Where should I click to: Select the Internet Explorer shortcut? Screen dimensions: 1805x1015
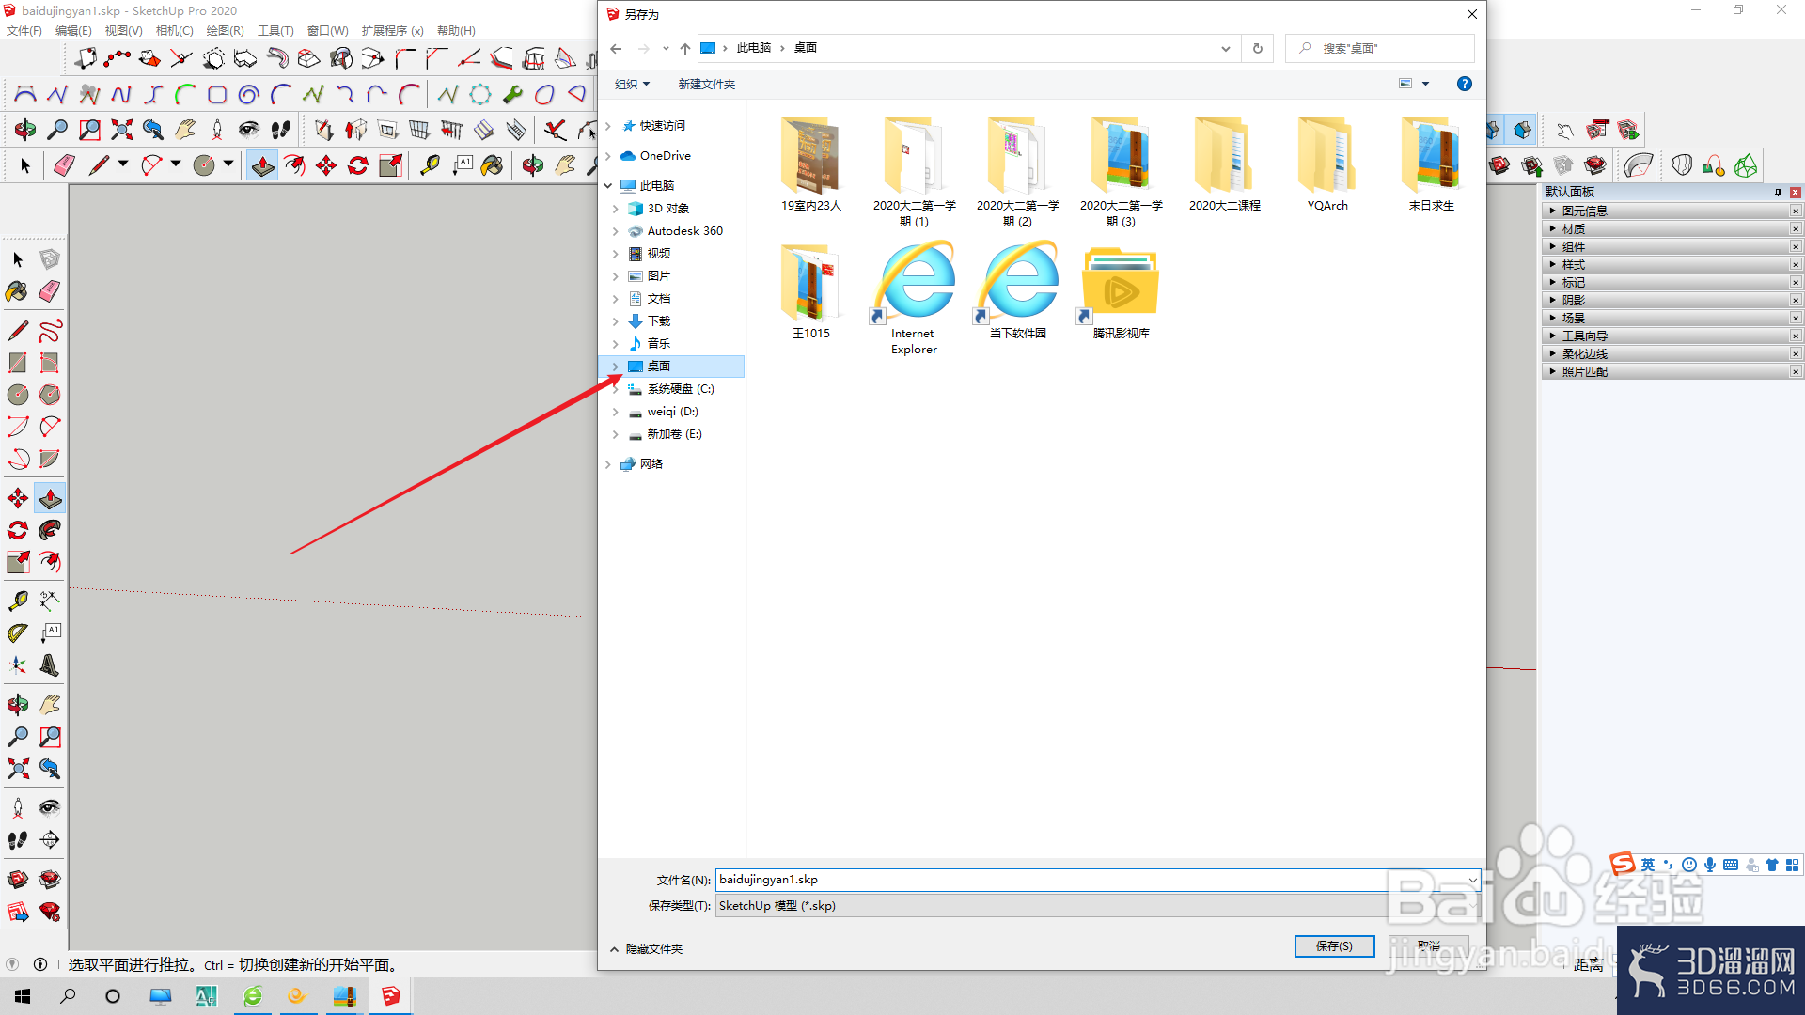click(x=914, y=299)
